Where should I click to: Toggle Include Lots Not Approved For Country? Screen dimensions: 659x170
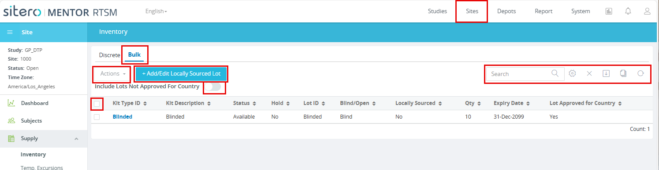[x=213, y=87]
